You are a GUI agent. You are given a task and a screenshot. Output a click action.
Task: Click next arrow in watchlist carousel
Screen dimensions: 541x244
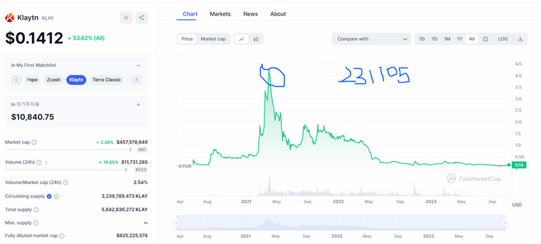point(137,80)
